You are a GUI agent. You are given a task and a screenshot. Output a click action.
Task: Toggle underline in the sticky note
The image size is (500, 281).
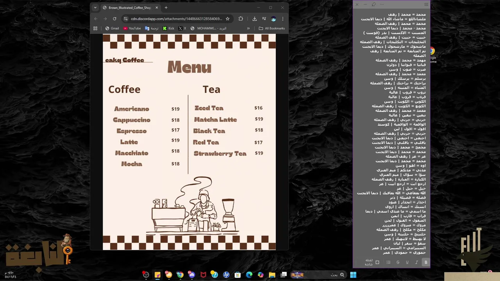[x=407, y=262]
